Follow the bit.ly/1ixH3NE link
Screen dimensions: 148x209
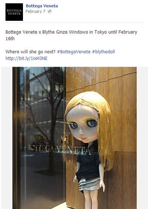[27, 58]
